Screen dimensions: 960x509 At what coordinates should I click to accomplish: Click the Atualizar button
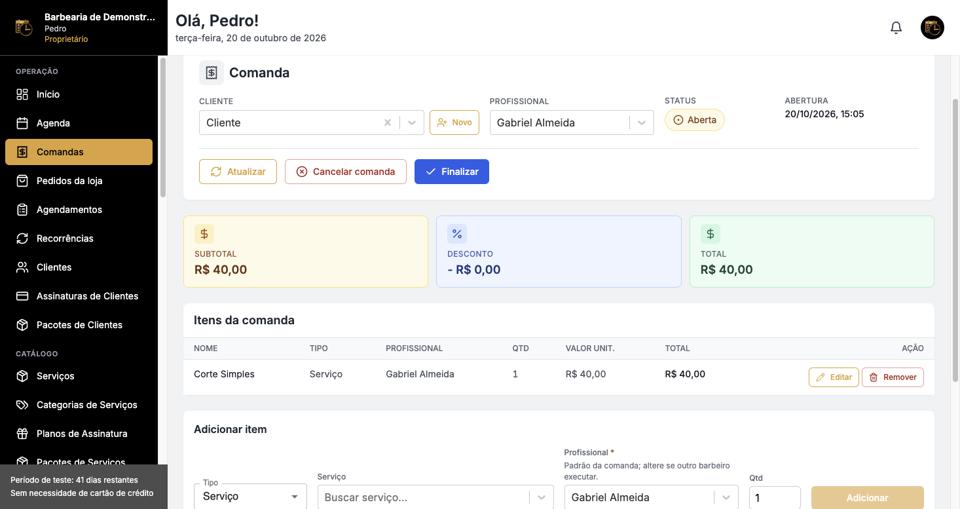(x=238, y=172)
